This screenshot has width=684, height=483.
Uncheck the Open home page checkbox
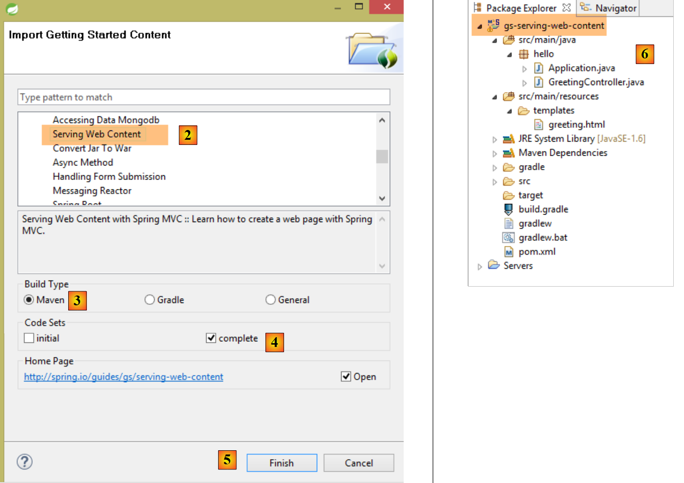(x=346, y=376)
